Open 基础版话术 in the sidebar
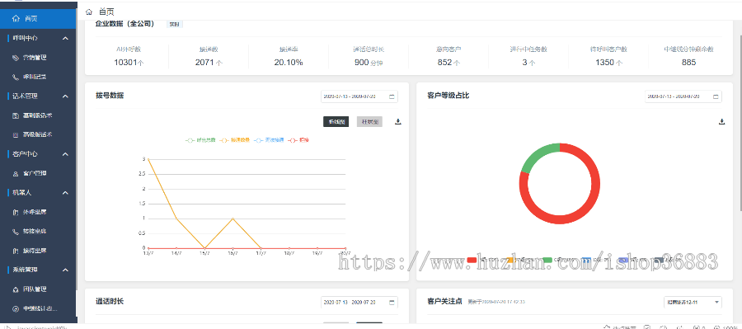Viewport: 742px width, 329px height. click(38, 115)
